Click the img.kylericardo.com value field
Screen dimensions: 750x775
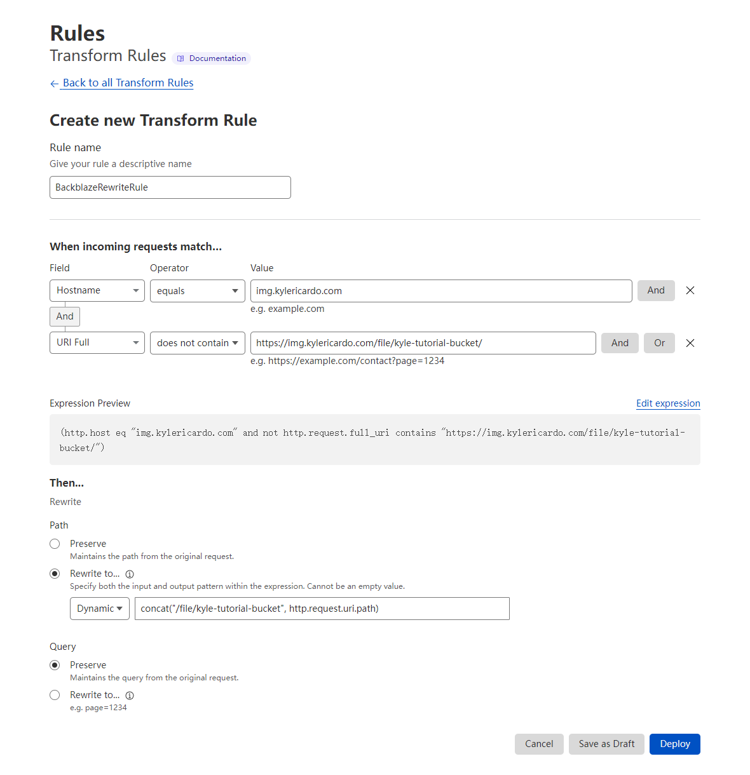[x=441, y=291]
